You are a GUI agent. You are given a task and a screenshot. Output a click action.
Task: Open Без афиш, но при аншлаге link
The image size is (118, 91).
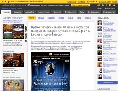[x=13, y=78]
